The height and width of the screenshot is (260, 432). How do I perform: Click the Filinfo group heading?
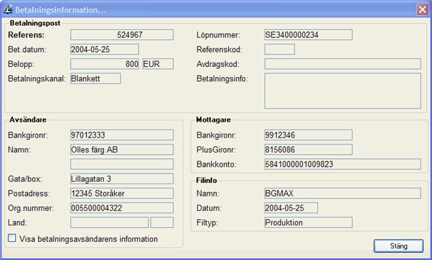[x=207, y=180]
